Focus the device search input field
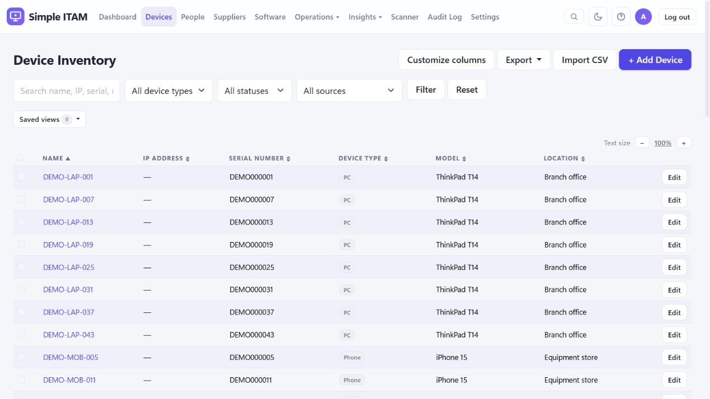This screenshot has height=399, width=710. click(x=67, y=91)
